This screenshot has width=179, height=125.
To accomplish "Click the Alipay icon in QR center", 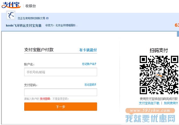I will (x=159, y=75).
